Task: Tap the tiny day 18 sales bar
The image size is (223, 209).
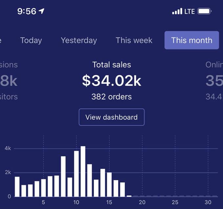Action: tap(129, 196)
